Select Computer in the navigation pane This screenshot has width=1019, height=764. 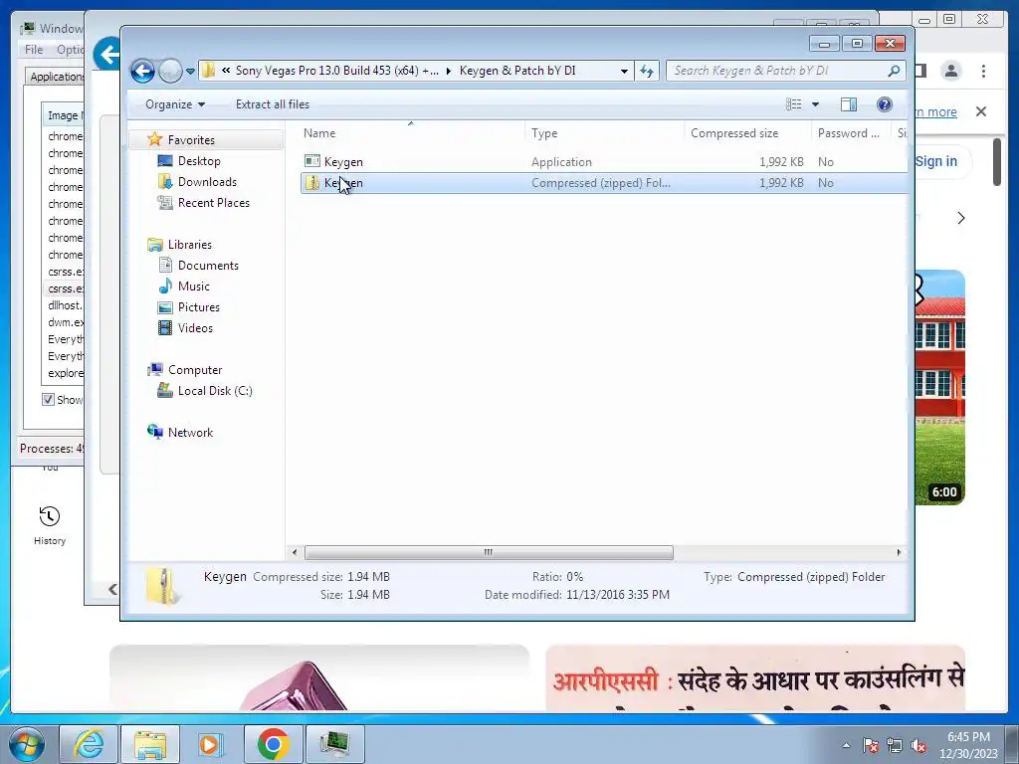pyautogui.click(x=195, y=370)
